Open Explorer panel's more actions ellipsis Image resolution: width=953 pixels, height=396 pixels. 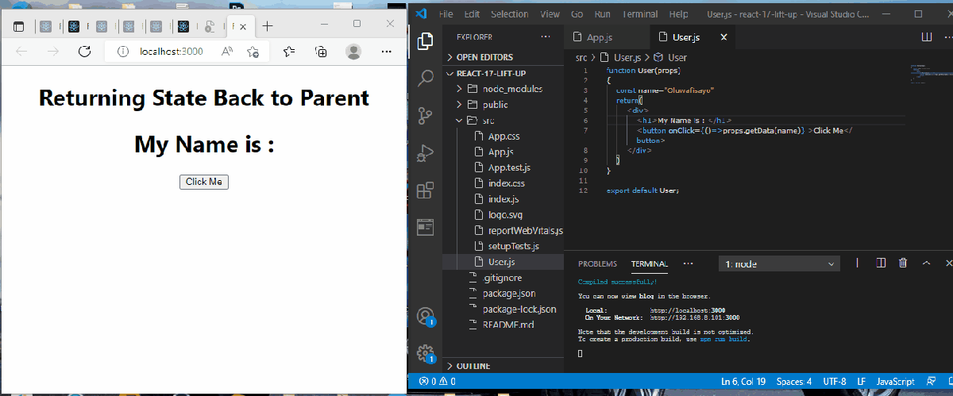coord(545,37)
